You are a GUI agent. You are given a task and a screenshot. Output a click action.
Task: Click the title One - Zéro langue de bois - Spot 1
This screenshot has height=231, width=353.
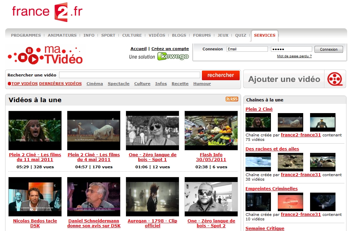click(152, 157)
